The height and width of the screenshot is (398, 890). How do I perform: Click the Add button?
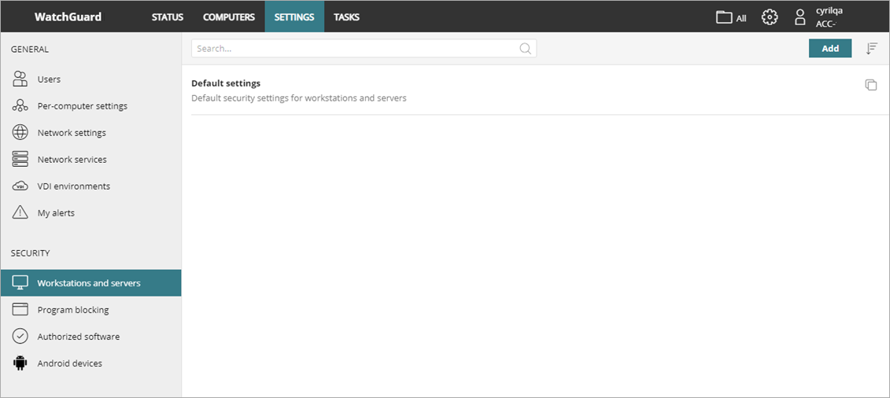coord(830,48)
